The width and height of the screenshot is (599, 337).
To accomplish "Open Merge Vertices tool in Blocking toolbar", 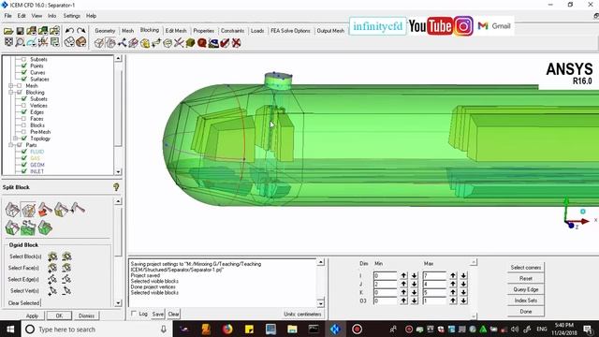I will coord(122,43).
